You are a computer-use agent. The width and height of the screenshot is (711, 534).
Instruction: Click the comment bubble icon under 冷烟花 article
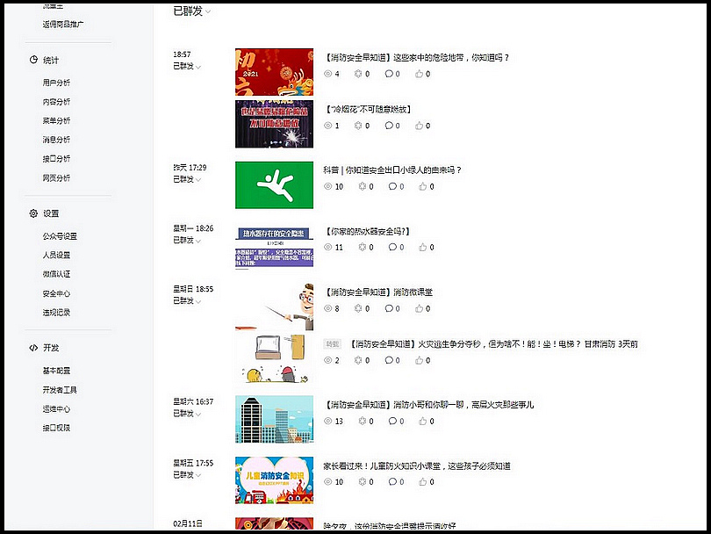pos(389,126)
